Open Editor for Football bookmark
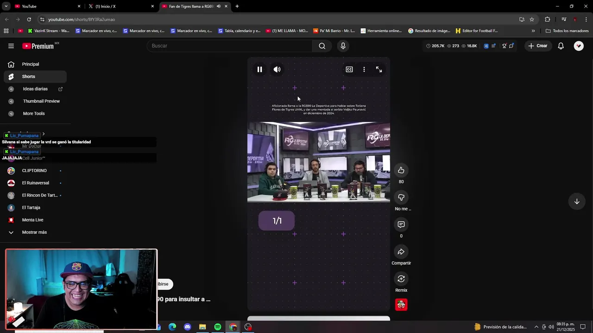 click(477, 31)
